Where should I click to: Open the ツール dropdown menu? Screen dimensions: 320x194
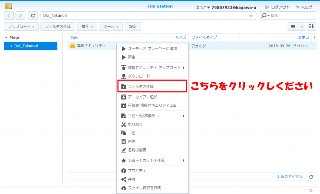(x=111, y=27)
